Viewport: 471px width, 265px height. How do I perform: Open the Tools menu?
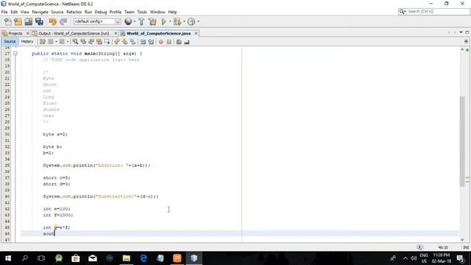pyautogui.click(x=142, y=12)
